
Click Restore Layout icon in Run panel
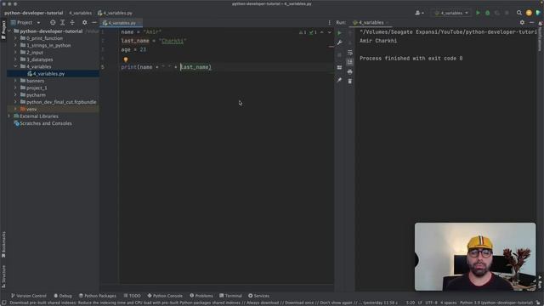point(339,68)
